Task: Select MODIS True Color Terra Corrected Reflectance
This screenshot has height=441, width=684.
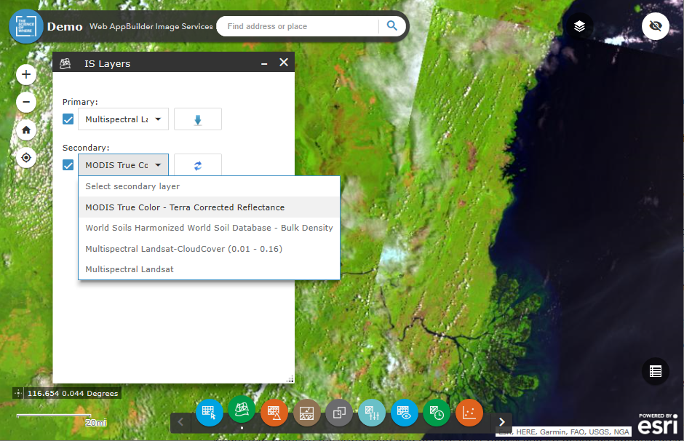Action: click(209, 207)
